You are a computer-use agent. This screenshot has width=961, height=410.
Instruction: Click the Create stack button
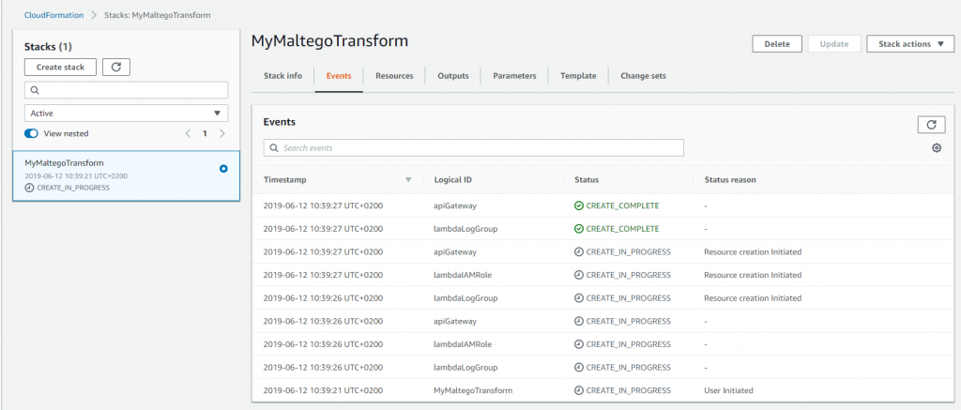pyautogui.click(x=61, y=67)
